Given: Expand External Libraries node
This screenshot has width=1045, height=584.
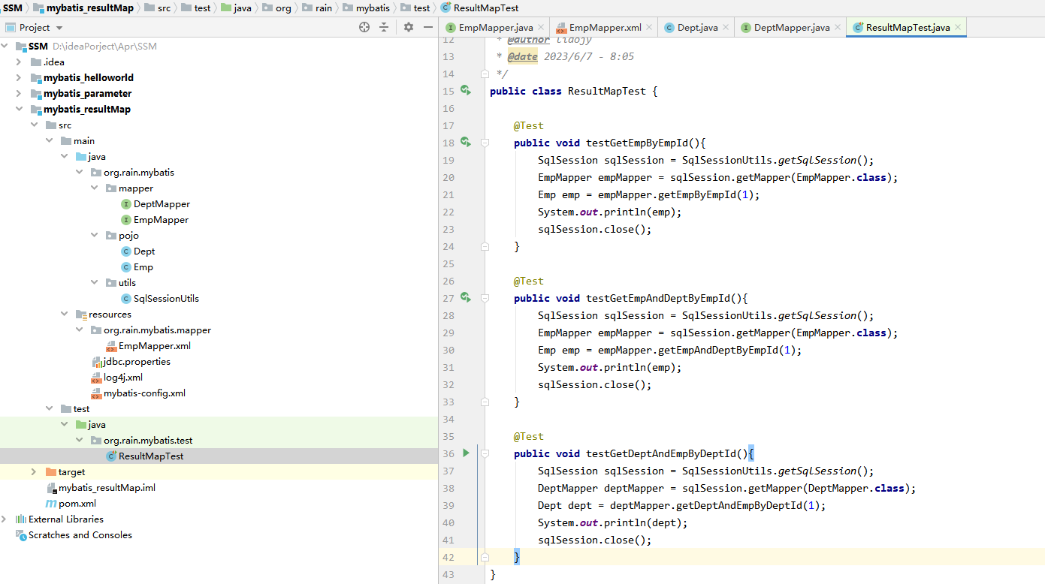Looking at the screenshot, I should pyautogui.click(x=5, y=519).
